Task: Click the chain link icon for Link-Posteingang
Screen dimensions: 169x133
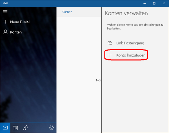Action: [x=110, y=43]
